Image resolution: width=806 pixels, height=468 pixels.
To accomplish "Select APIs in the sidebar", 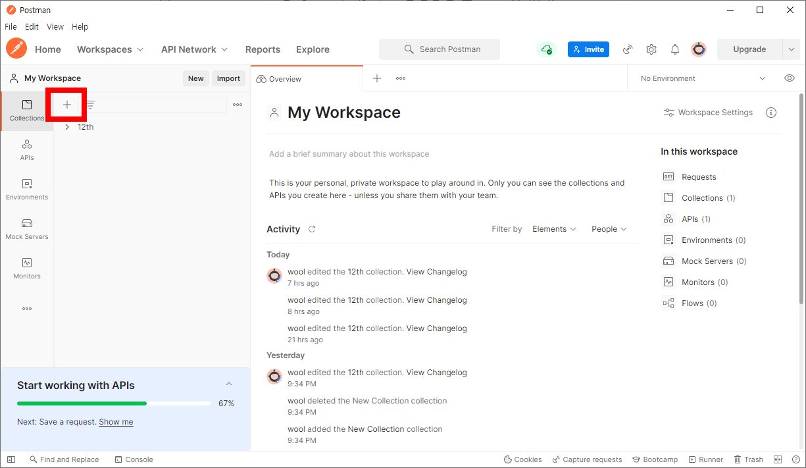I will pos(27,150).
